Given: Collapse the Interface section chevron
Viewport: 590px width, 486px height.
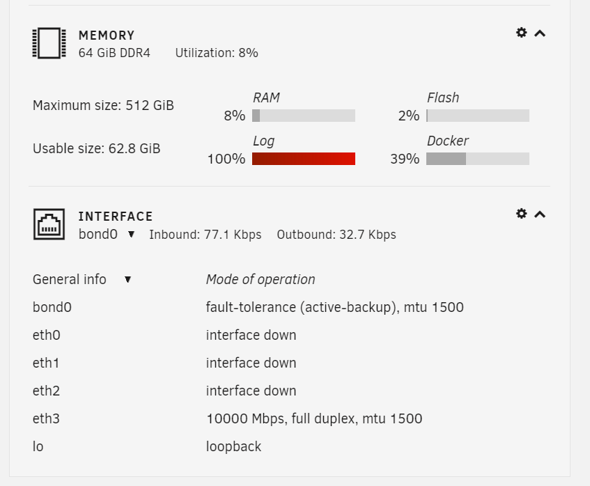Looking at the screenshot, I should click(540, 214).
